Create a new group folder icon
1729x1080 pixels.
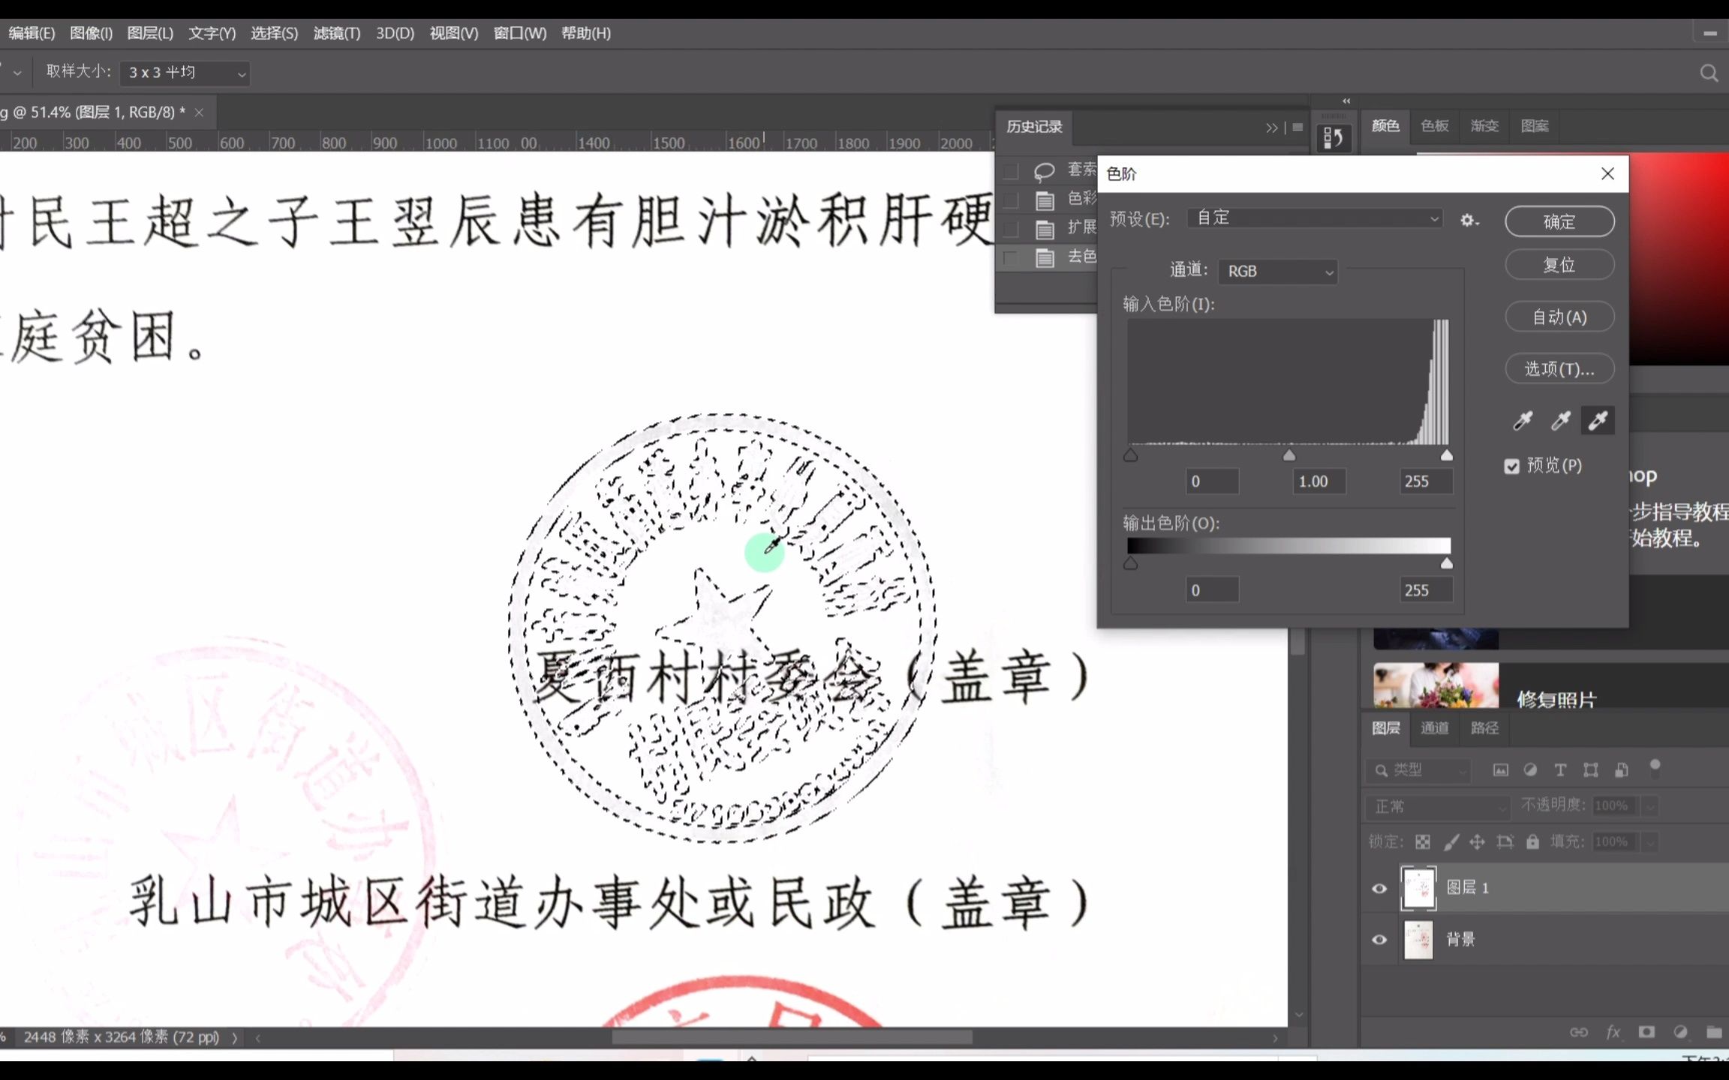click(1714, 1033)
